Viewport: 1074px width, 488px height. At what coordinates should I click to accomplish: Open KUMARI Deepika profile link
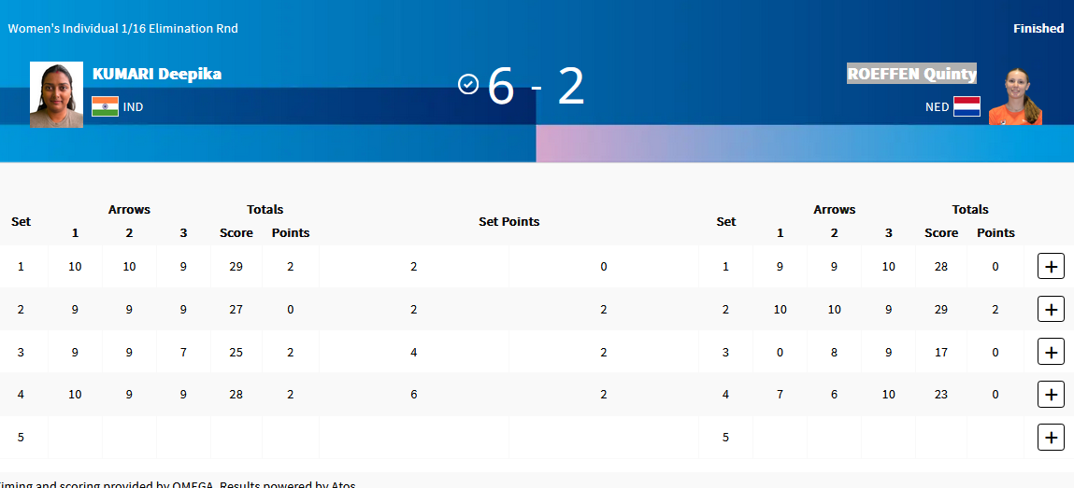pos(157,74)
